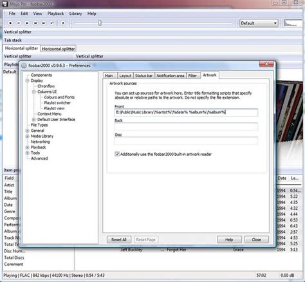Click Total Discs field in item properties
The image size is (305, 282).
[14, 258]
